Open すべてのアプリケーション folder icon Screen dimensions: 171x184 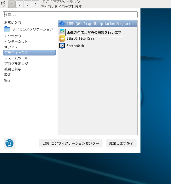click(x=7, y=29)
